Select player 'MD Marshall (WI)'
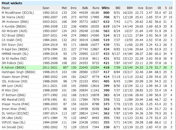Image resolution: width=176 pixels, height=130 pixels. tap(13, 100)
